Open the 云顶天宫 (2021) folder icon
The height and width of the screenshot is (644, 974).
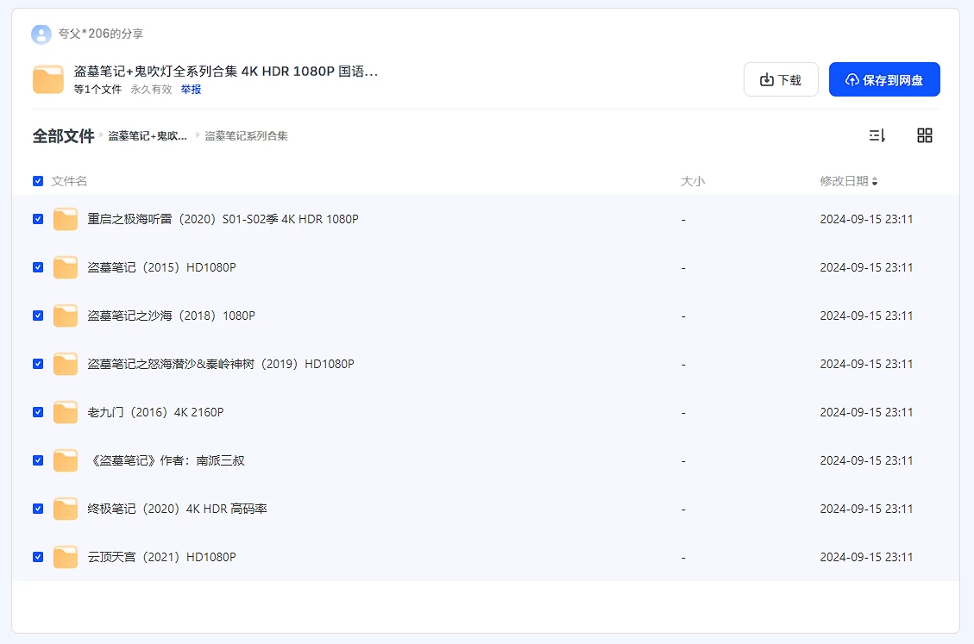(66, 558)
